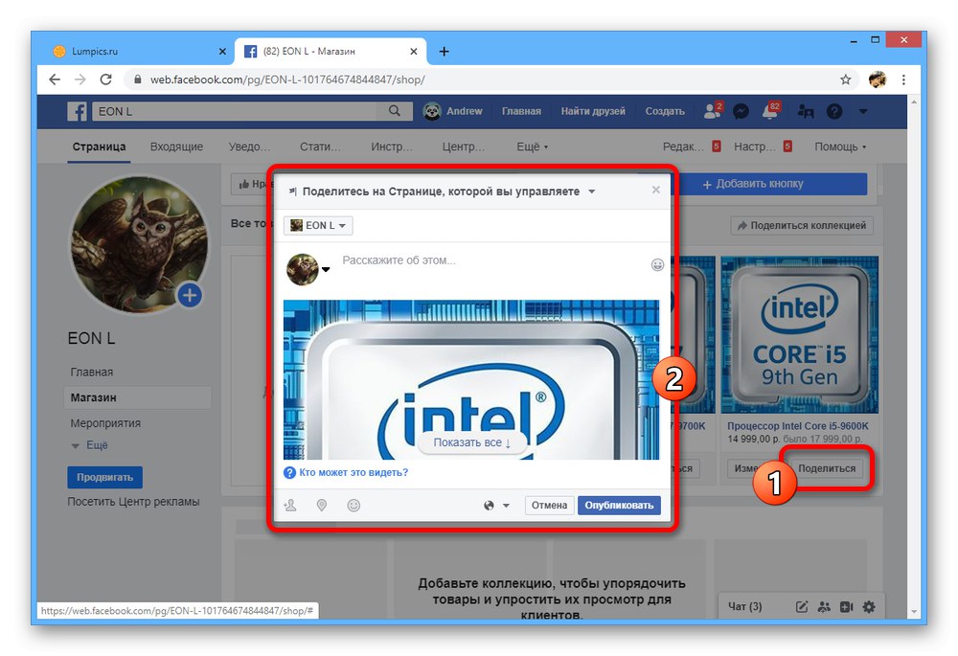
Task: Click Показать все button on image
Action: (x=471, y=442)
